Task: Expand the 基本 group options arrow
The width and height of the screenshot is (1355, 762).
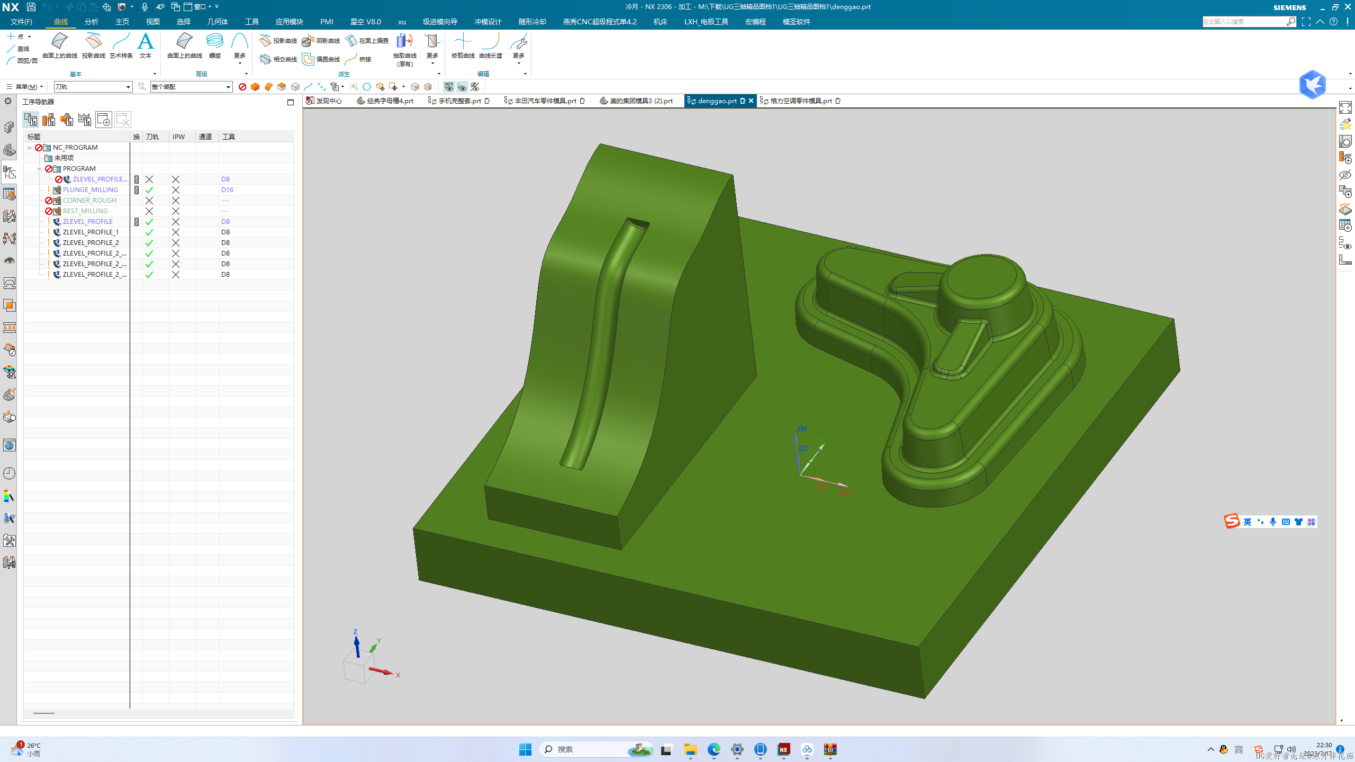Action: pyautogui.click(x=155, y=74)
